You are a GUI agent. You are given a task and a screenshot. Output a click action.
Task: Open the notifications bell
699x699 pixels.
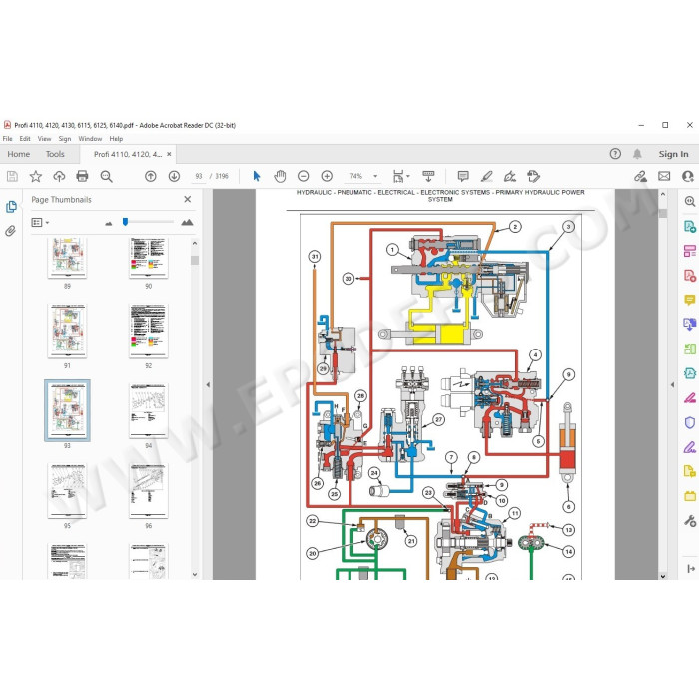point(637,154)
